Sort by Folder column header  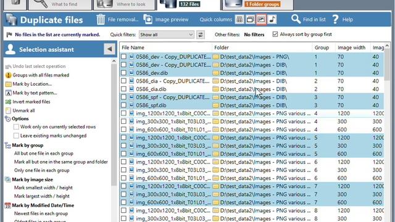tap(262, 47)
